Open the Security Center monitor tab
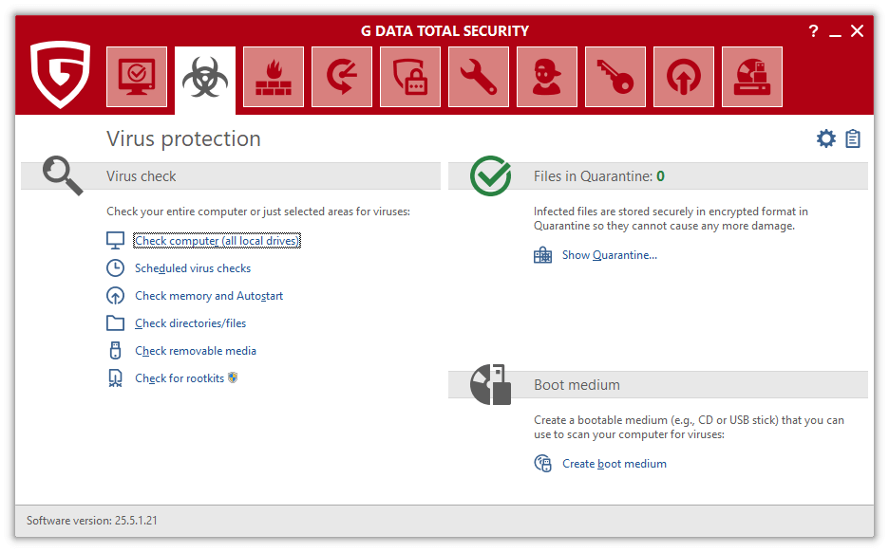889x552 pixels. coord(137,77)
